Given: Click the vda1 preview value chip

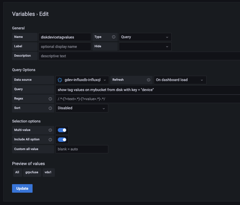Looking at the screenshot, I should pos(48,172).
